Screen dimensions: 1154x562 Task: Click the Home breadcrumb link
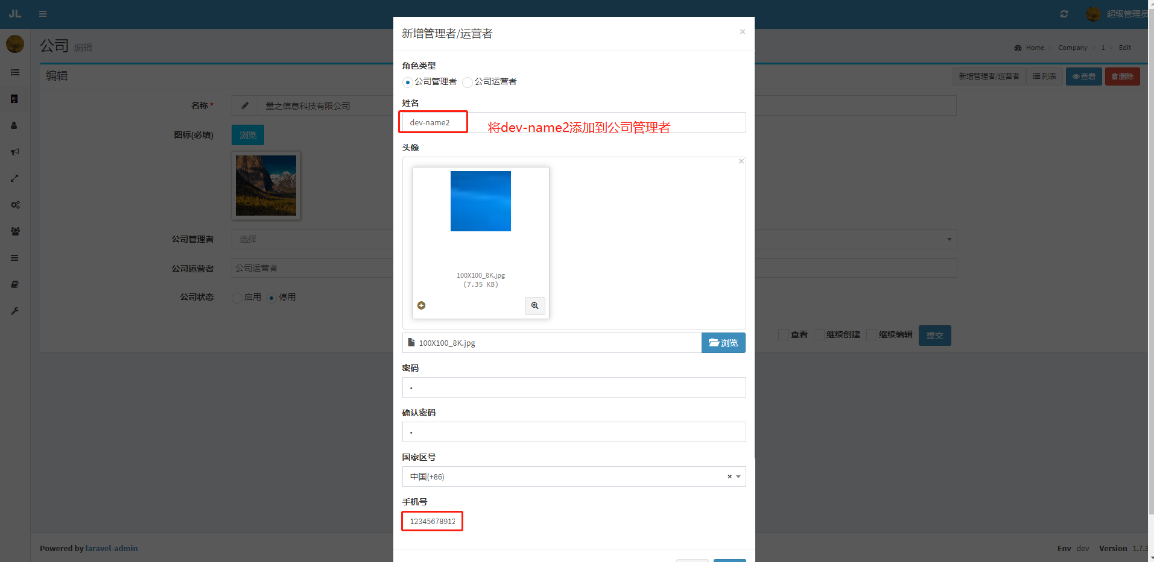[x=1035, y=48]
